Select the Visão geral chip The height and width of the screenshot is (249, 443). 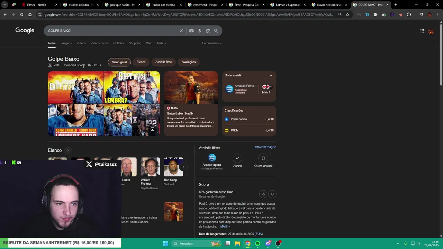[119, 62]
